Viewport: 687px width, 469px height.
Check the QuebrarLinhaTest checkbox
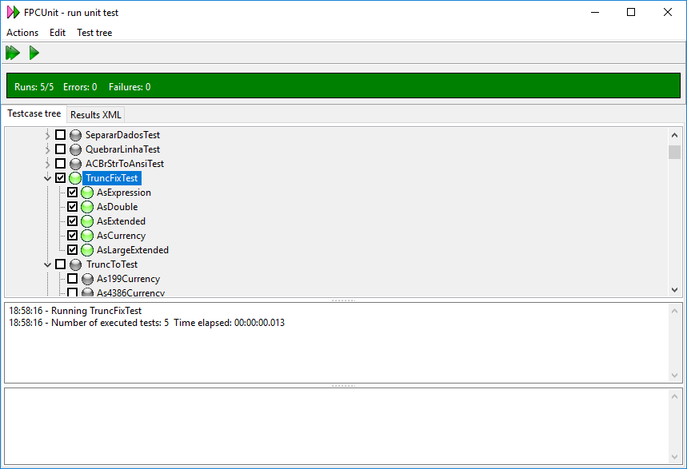(61, 149)
